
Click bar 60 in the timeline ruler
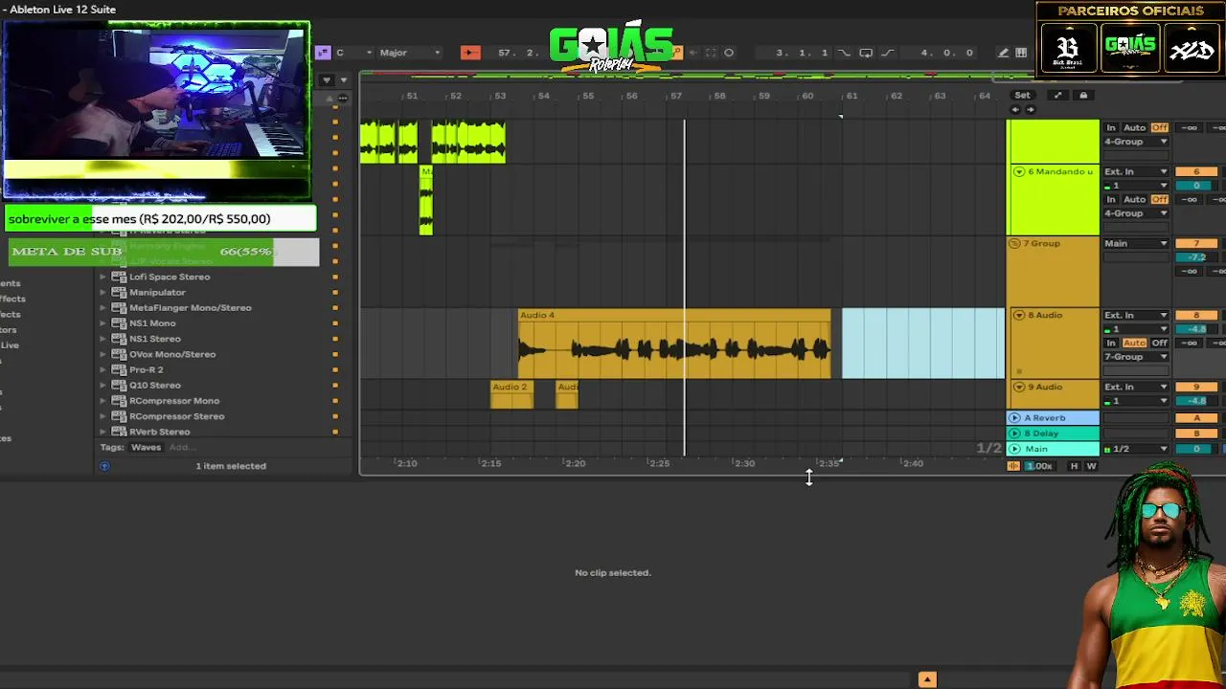pos(807,96)
